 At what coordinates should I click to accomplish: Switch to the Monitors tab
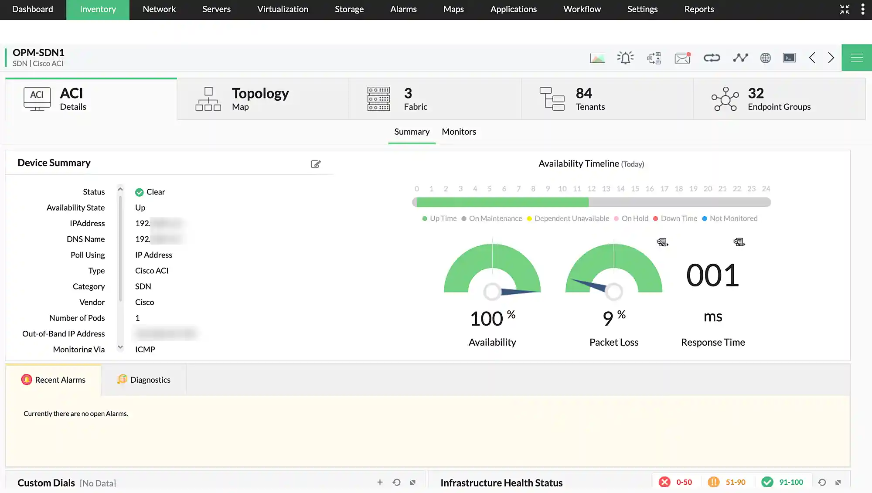459,132
